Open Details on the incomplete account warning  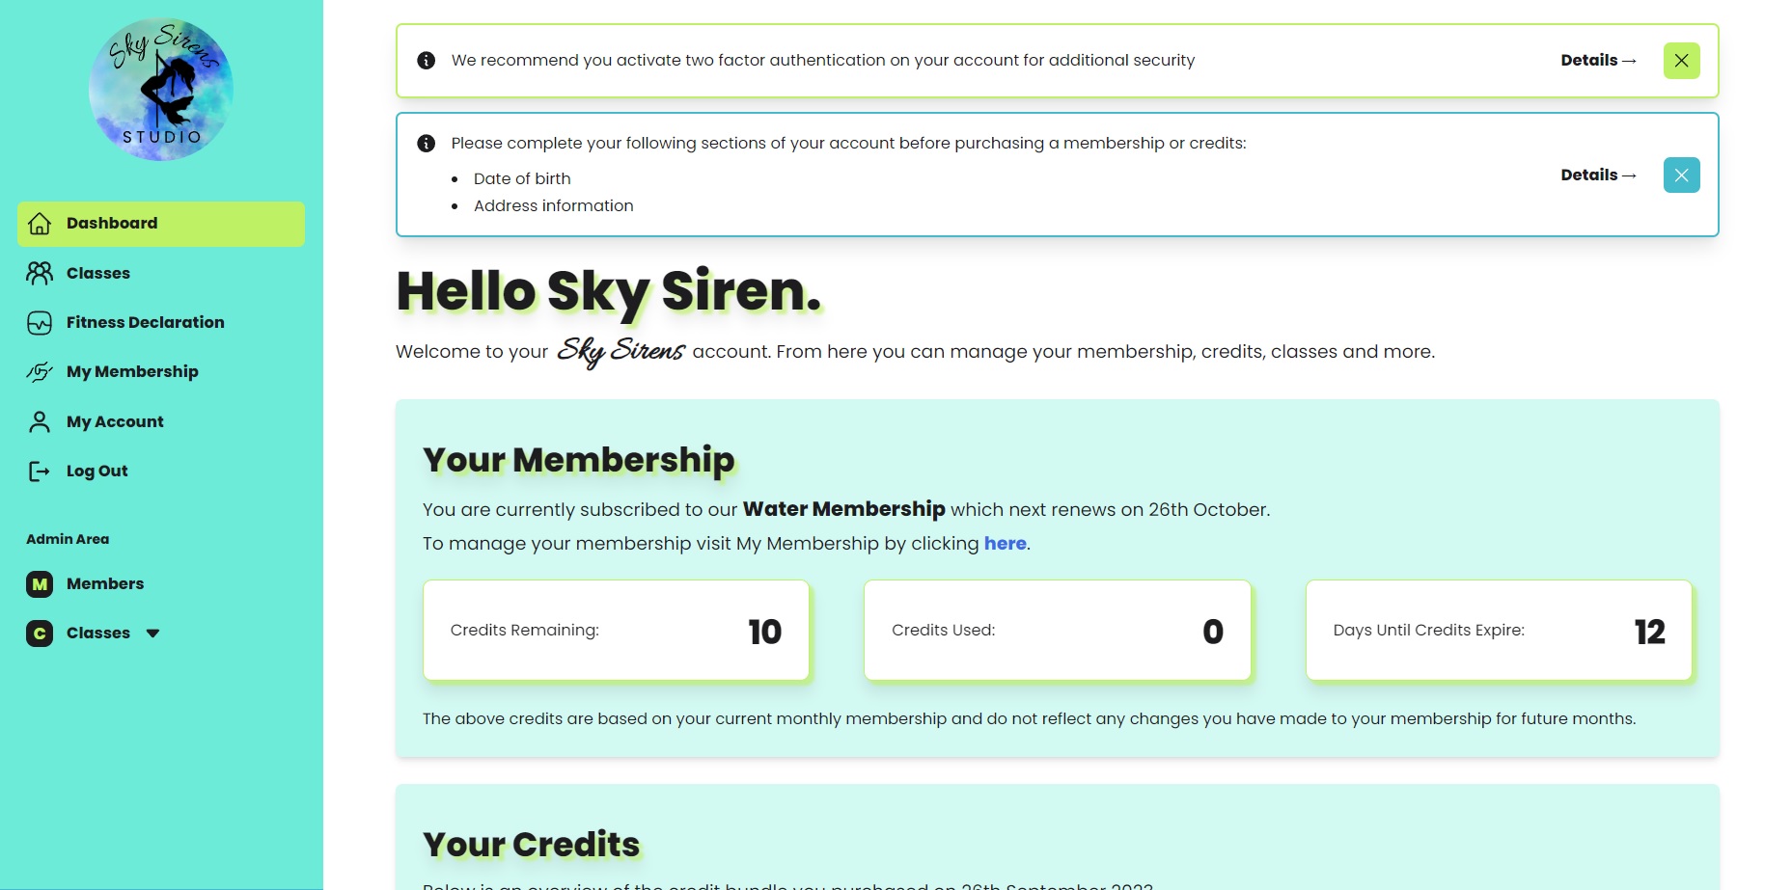click(1597, 175)
